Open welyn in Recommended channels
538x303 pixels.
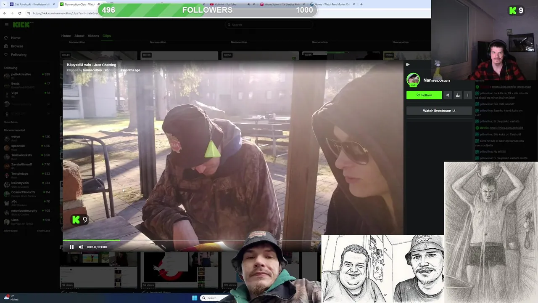click(26, 138)
